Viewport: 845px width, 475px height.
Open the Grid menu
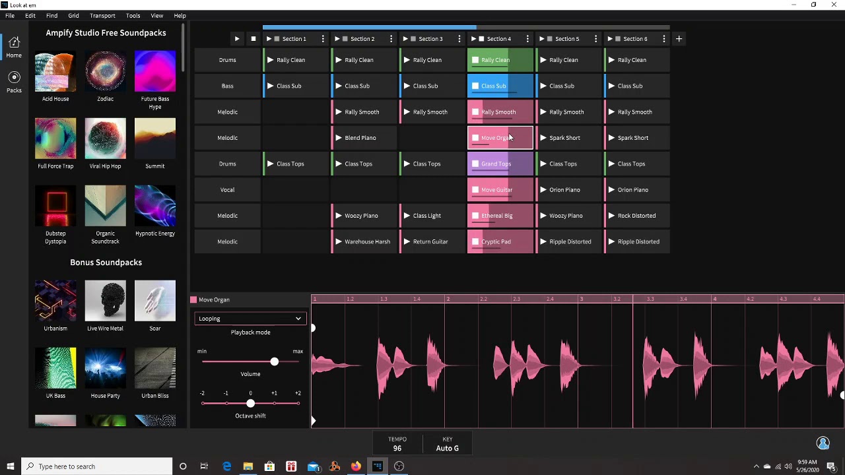point(73,15)
